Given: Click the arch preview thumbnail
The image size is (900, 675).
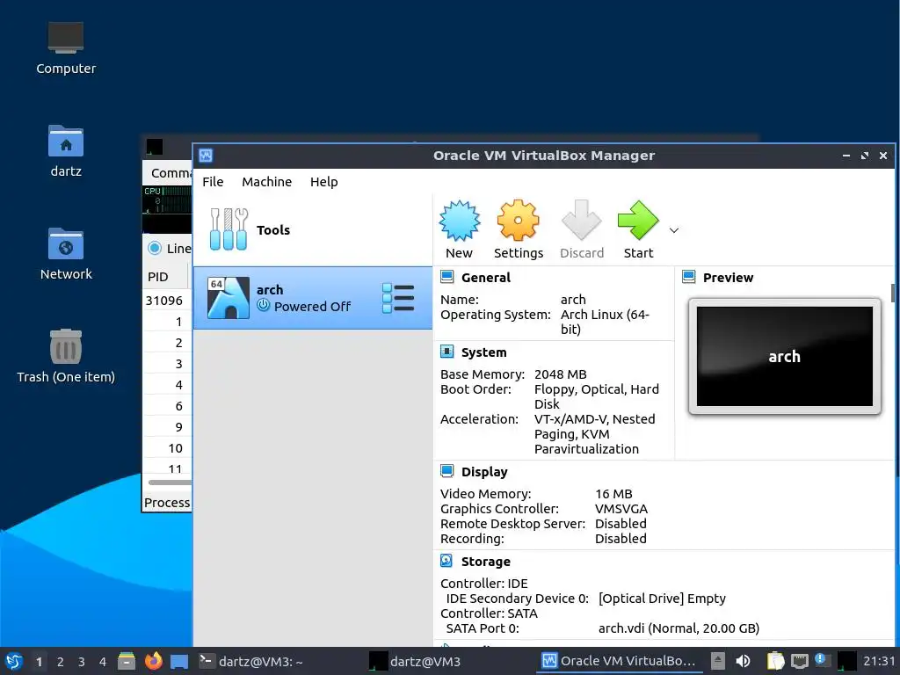Looking at the screenshot, I should point(784,356).
